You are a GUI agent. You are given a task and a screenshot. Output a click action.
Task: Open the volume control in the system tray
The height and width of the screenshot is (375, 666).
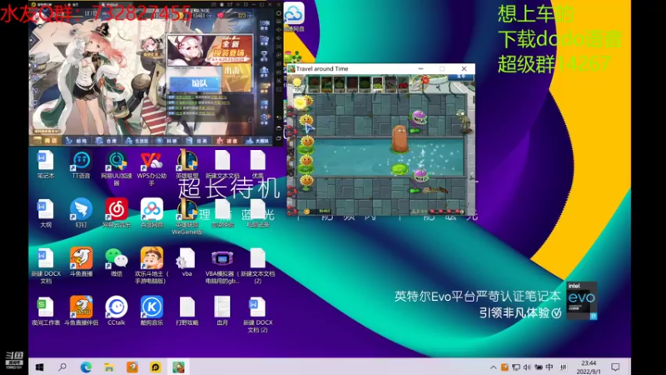527,367
